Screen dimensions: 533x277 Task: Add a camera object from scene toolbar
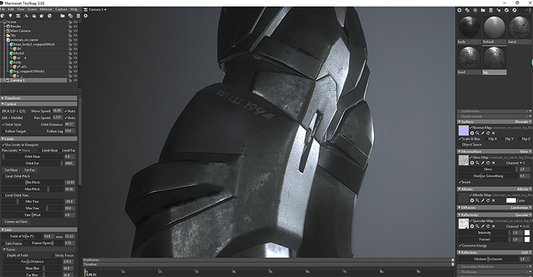[x=18, y=16]
